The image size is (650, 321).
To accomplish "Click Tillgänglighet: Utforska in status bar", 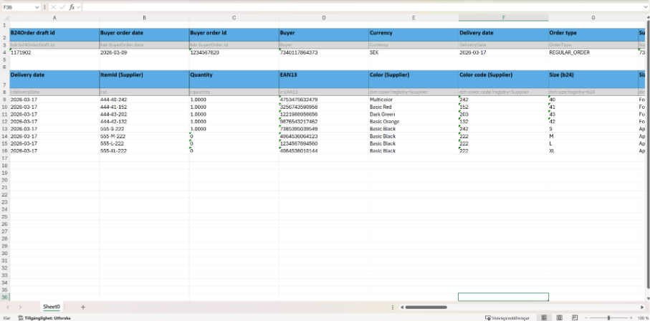I will click(x=43, y=317).
